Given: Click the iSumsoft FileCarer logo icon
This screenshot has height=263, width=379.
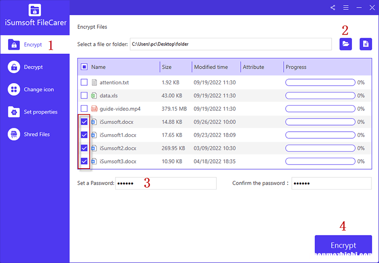Looking at the screenshot, I should (x=35, y=10).
